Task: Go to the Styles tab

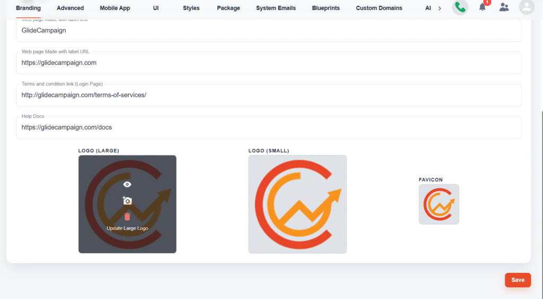Action: click(191, 8)
